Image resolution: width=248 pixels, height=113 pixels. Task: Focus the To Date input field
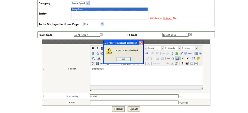pyautogui.click(x=175, y=35)
